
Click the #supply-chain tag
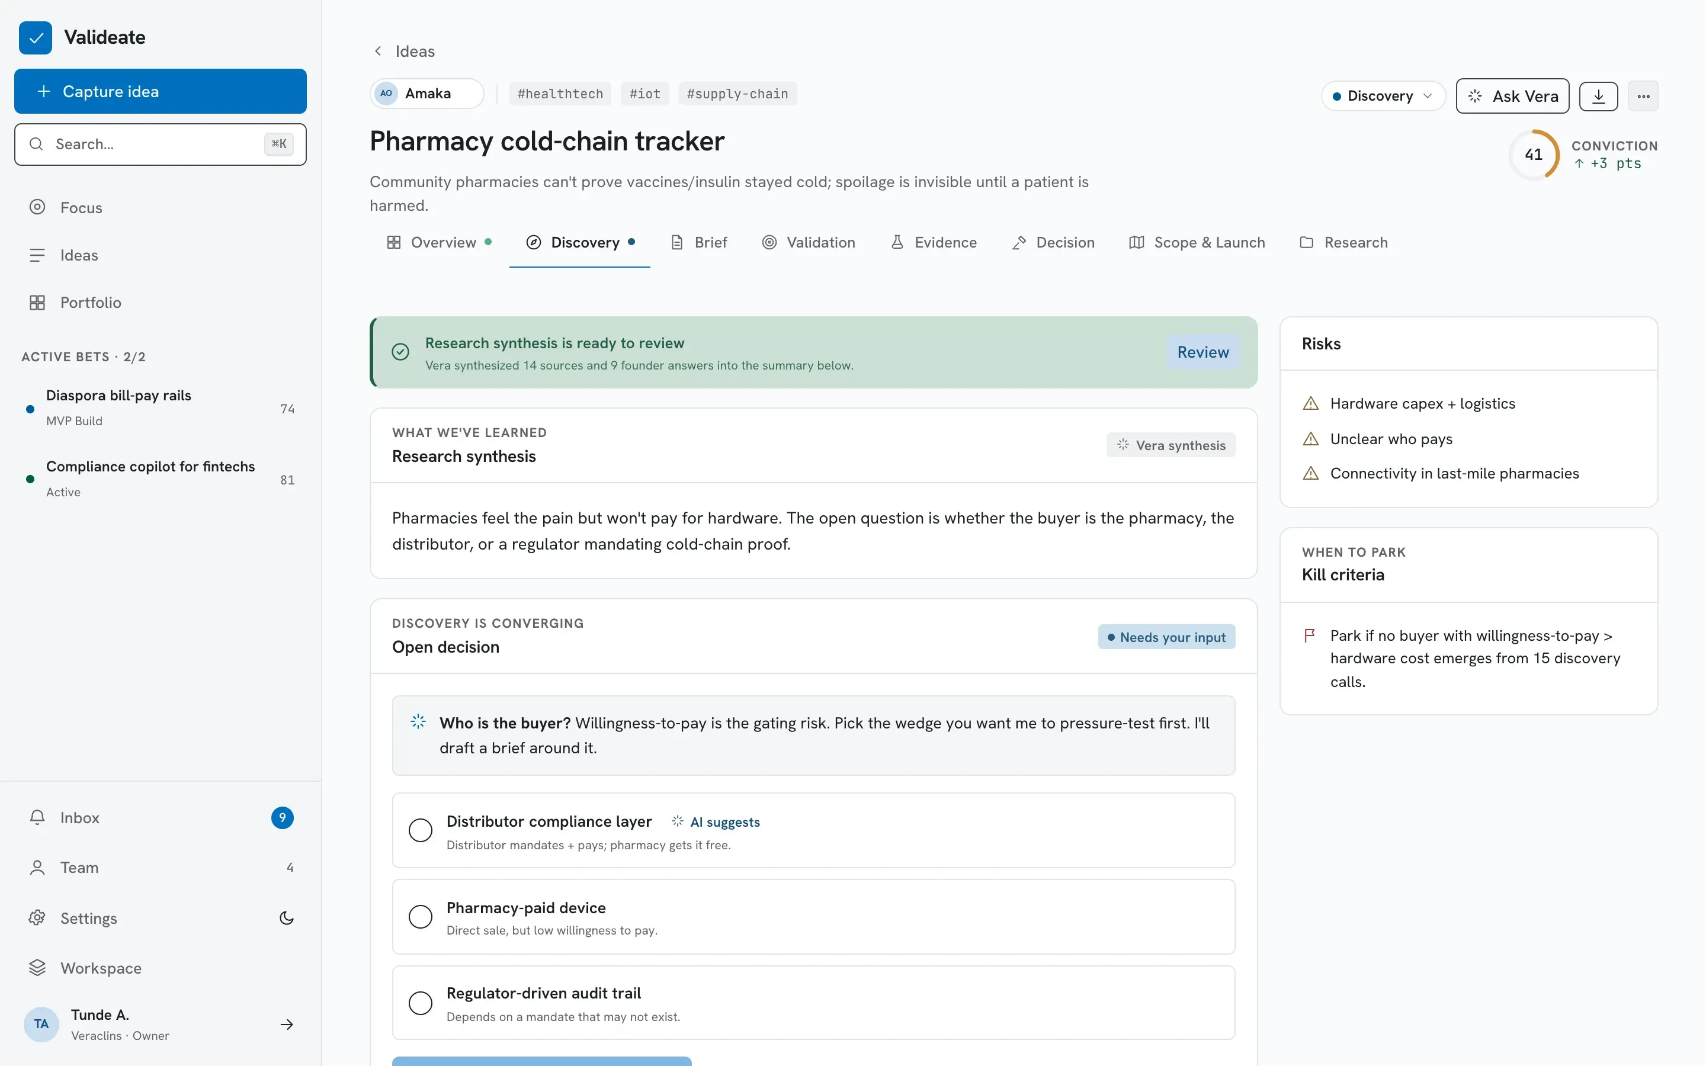coord(737,94)
